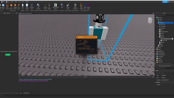
Task: Open the HOME ribbon tab
Action: coord(12,2)
